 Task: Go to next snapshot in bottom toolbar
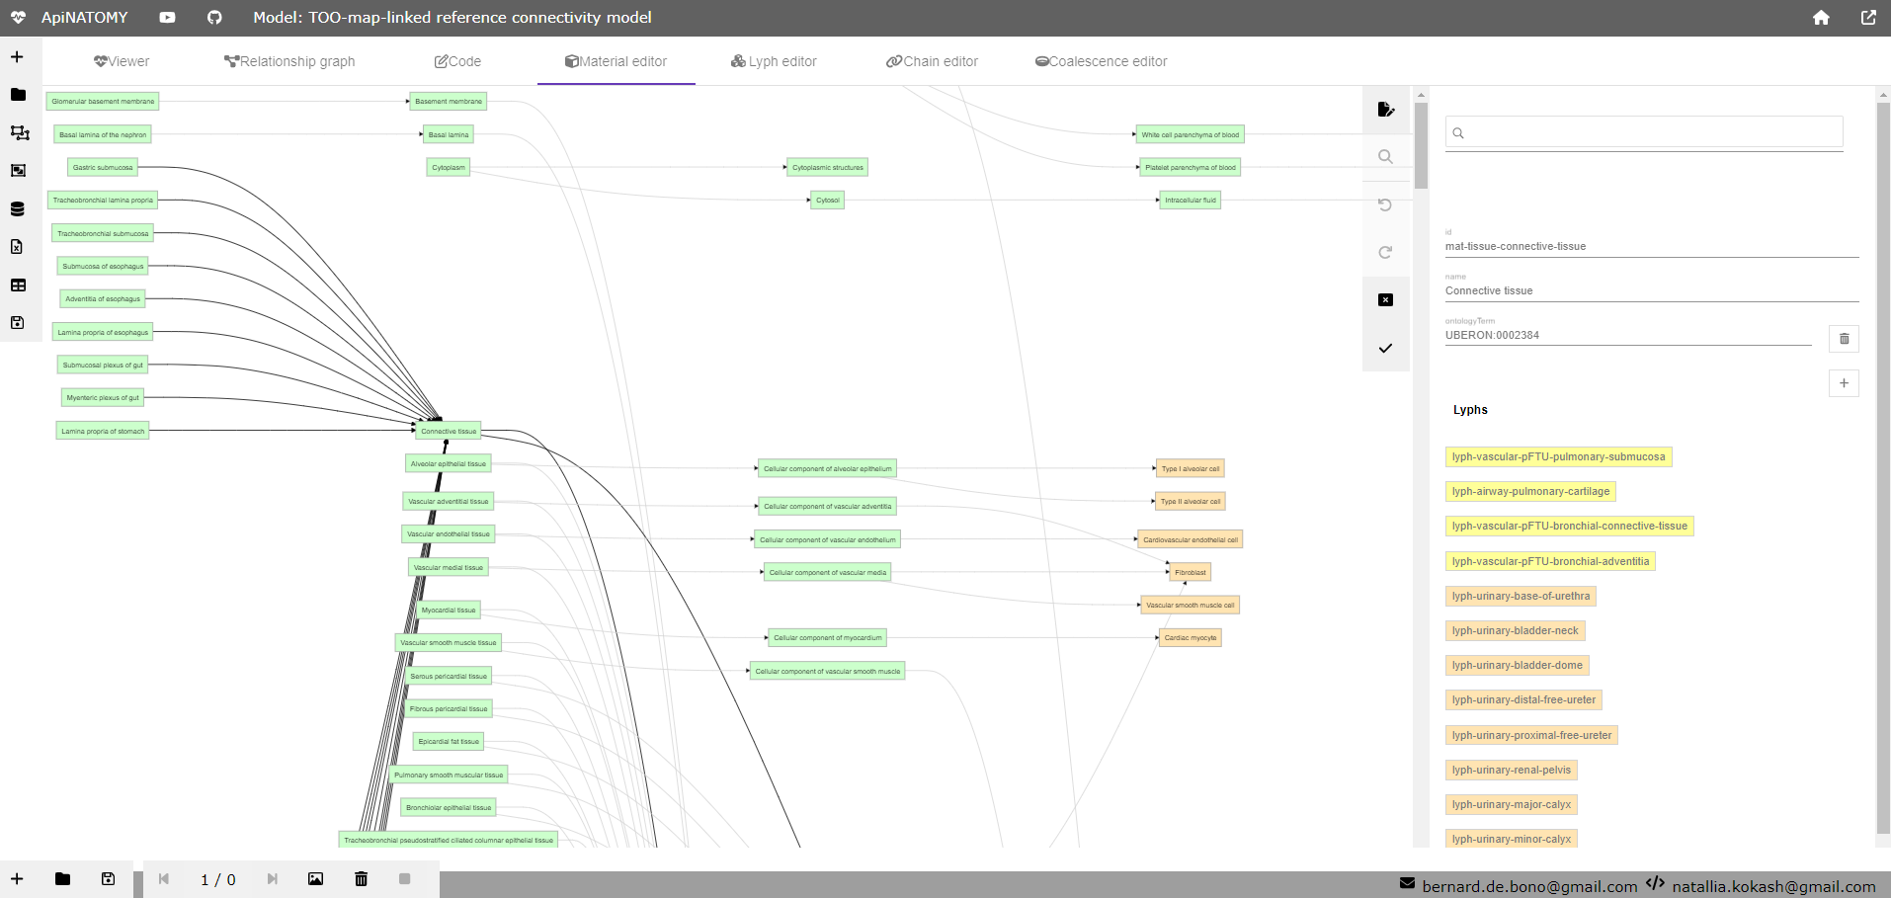pyautogui.click(x=273, y=879)
